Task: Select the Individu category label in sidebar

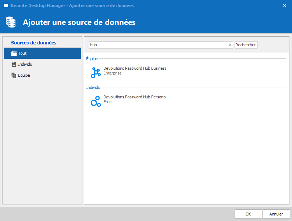Action: tap(25, 64)
